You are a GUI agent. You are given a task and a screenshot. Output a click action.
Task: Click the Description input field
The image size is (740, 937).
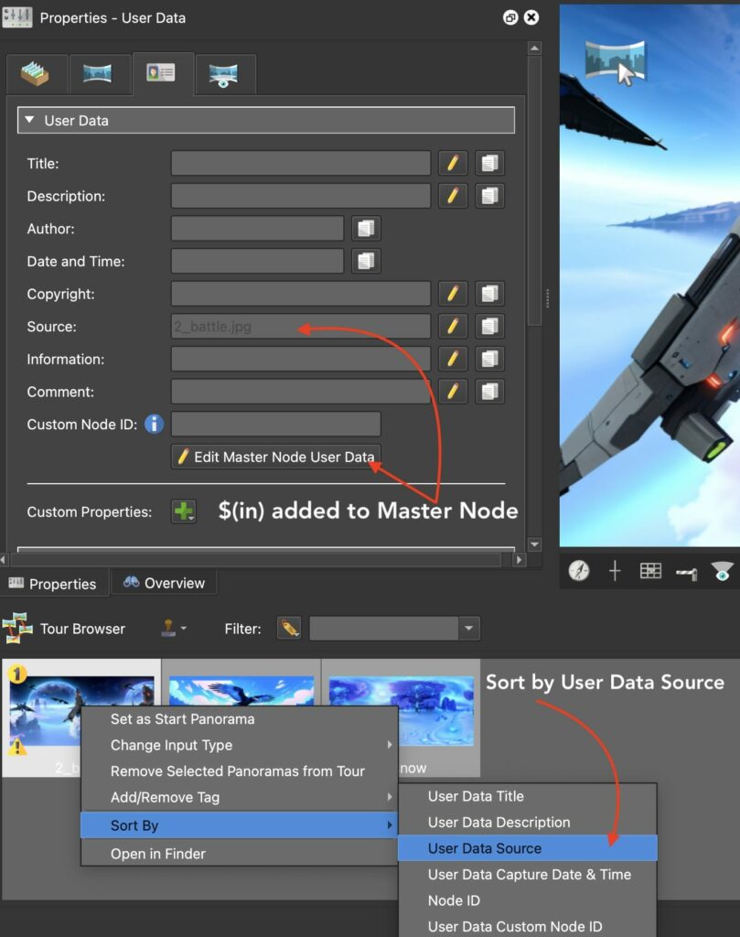click(x=300, y=196)
